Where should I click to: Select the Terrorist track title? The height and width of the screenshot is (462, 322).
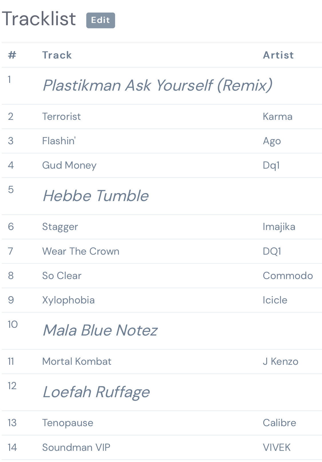pyautogui.click(x=62, y=117)
